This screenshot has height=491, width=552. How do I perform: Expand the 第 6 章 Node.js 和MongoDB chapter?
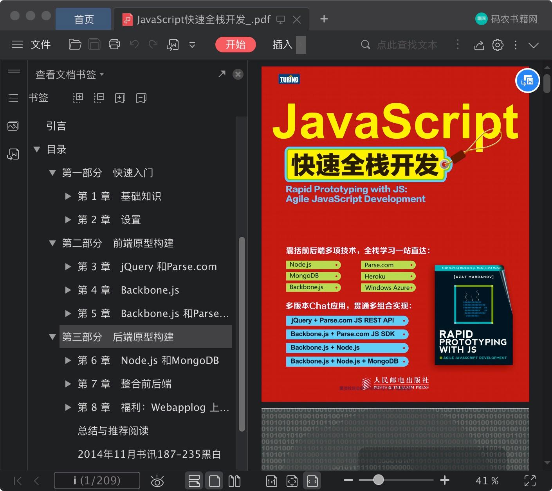(x=67, y=360)
